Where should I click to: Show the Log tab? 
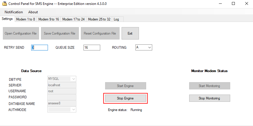coord(116,19)
